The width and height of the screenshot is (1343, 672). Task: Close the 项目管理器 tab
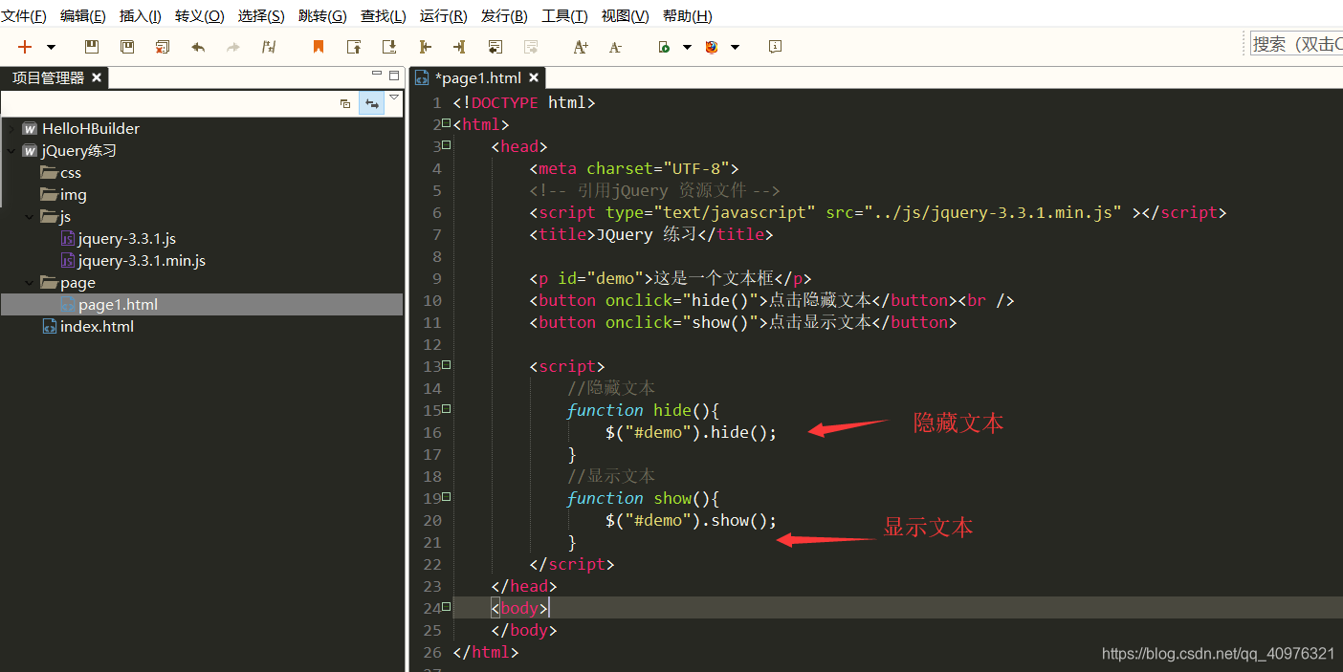tap(97, 77)
